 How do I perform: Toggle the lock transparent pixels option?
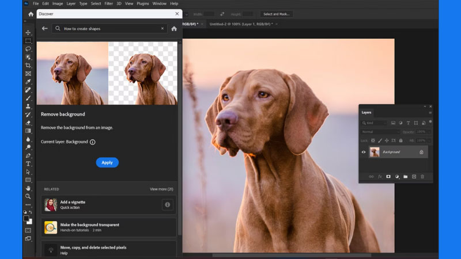pos(373,140)
